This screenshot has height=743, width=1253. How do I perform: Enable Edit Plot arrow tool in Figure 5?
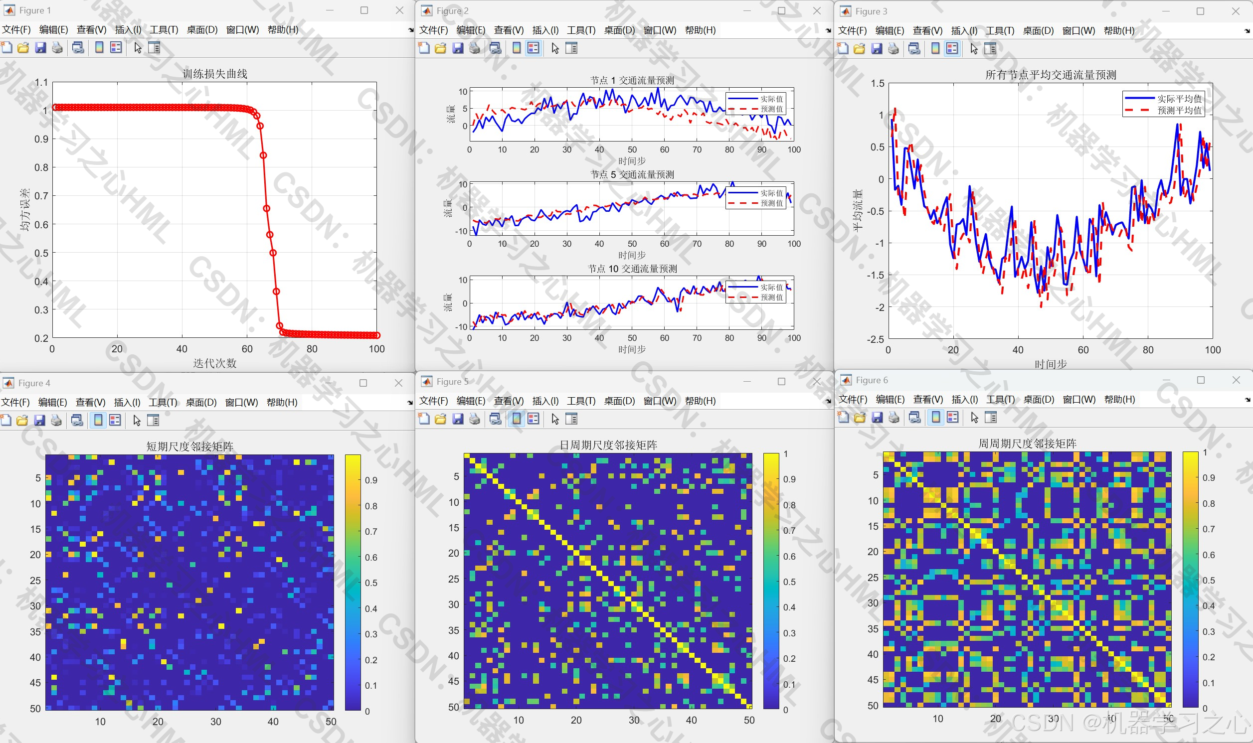[x=555, y=419]
